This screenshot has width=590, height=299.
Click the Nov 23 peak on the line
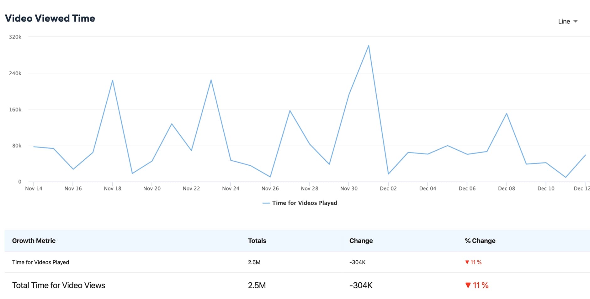click(x=211, y=80)
